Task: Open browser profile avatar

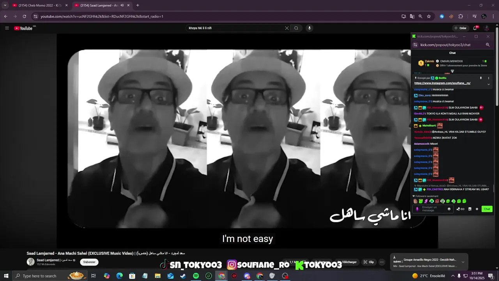Action: (484, 16)
